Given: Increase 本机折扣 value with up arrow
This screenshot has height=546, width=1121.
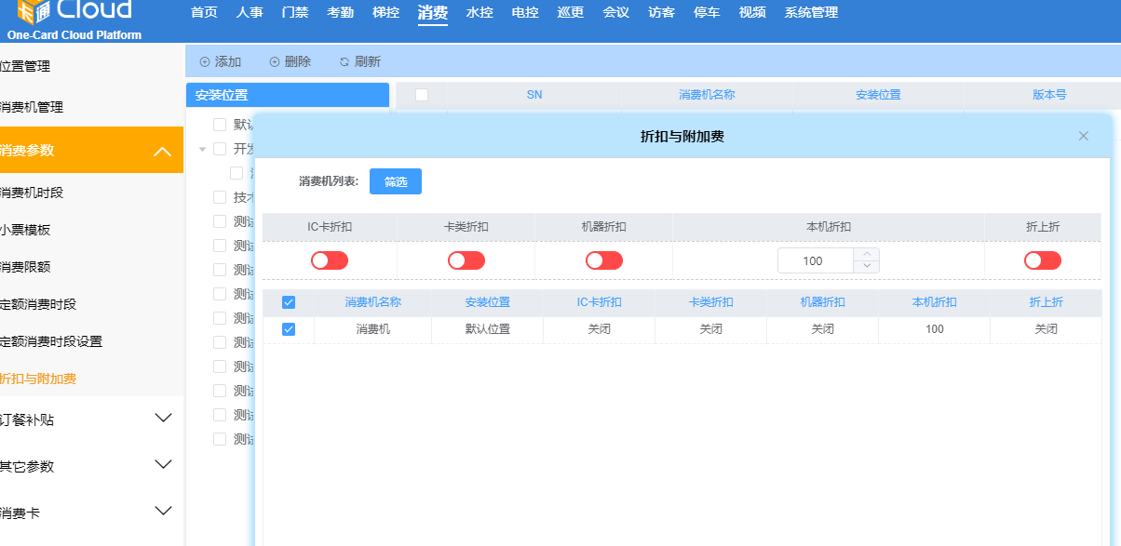Looking at the screenshot, I should tap(867, 254).
